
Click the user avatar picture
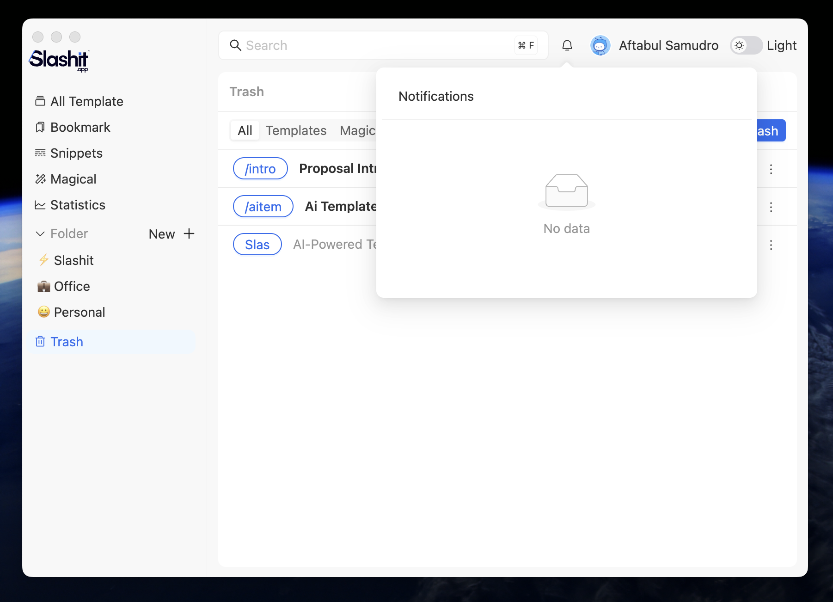pos(600,45)
